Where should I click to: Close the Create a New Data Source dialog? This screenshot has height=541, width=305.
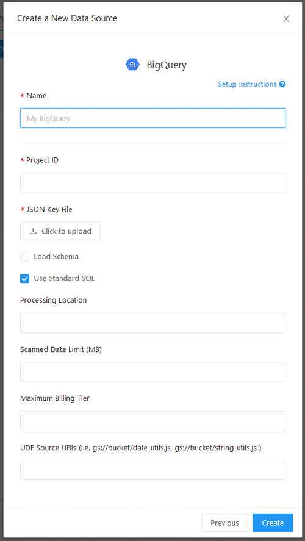pyautogui.click(x=286, y=19)
